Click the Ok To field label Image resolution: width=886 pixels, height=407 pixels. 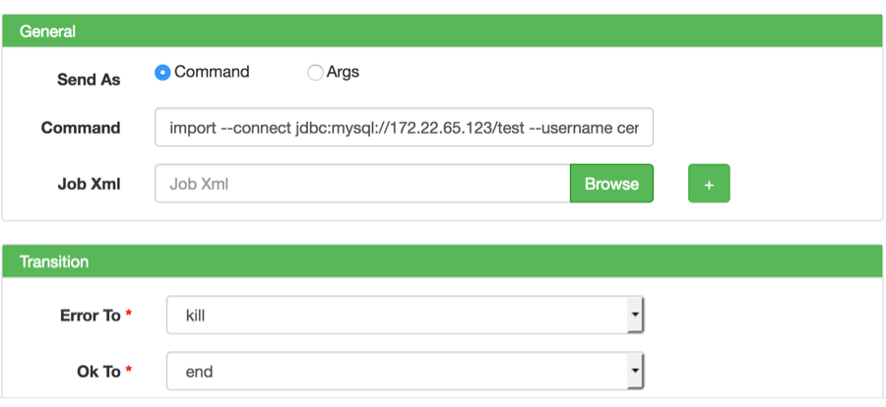click(98, 372)
